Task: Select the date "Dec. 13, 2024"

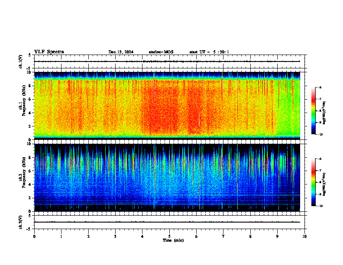Action: (121, 52)
